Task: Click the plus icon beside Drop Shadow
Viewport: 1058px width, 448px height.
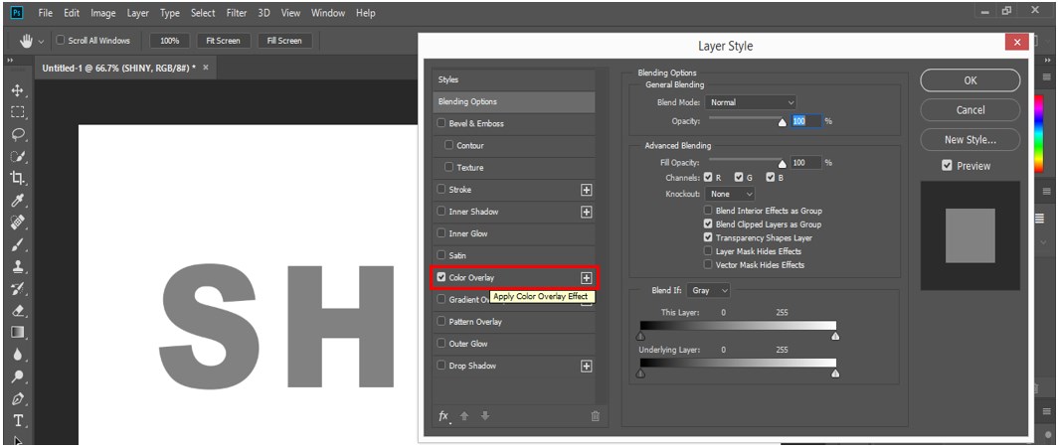Action: pyautogui.click(x=587, y=366)
